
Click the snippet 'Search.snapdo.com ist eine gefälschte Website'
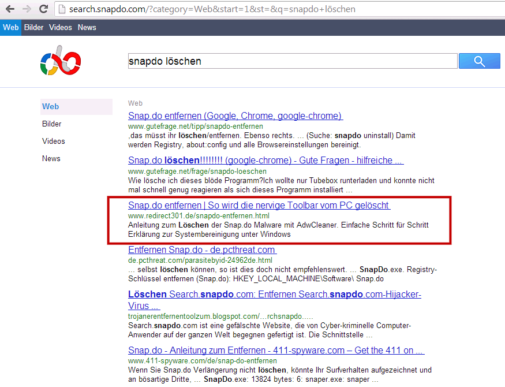coord(270,330)
